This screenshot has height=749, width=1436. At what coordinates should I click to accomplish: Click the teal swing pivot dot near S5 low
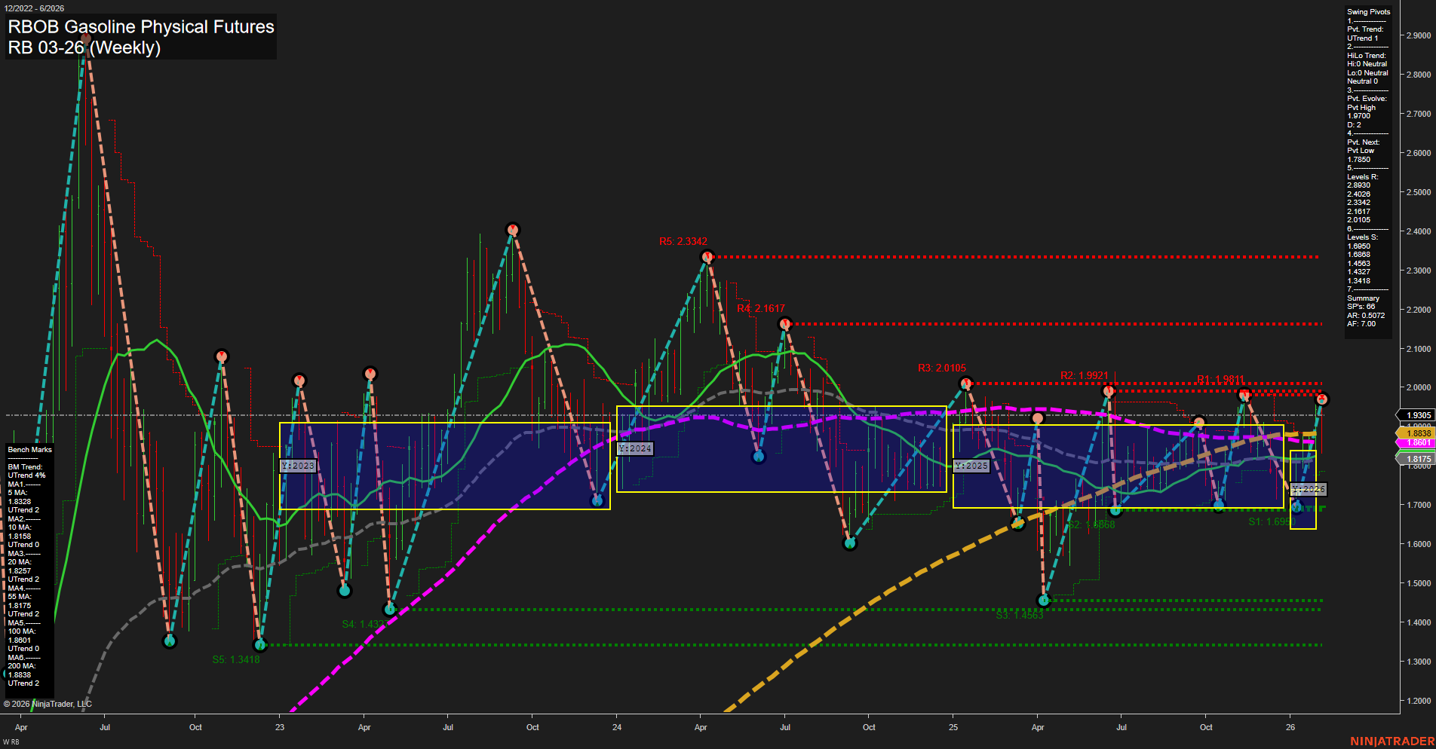(260, 644)
